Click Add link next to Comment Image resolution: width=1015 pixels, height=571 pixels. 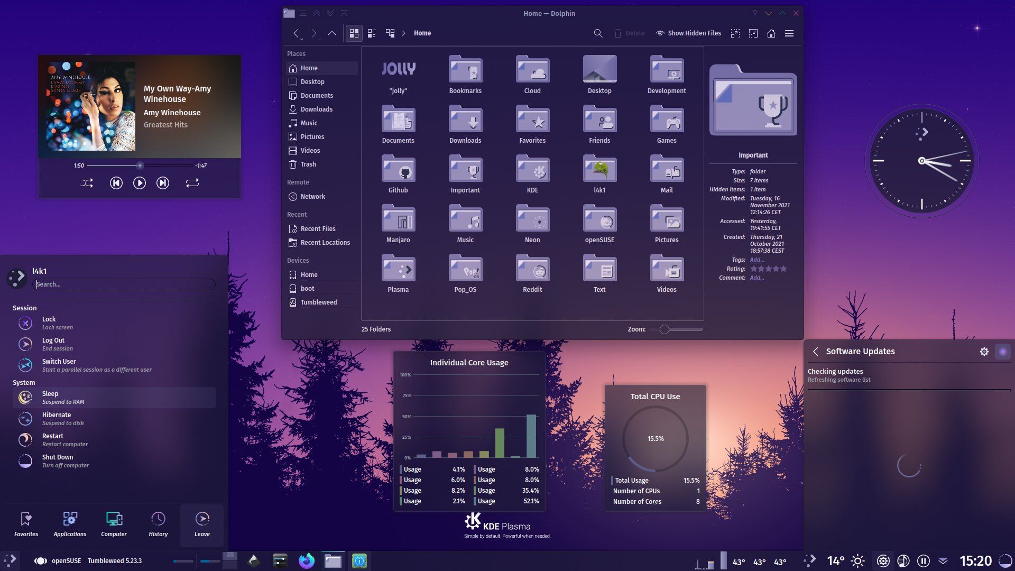756,278
